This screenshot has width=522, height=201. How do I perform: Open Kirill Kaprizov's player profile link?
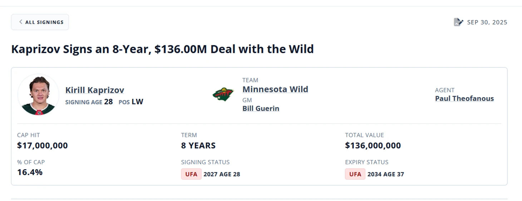[95, 90]
